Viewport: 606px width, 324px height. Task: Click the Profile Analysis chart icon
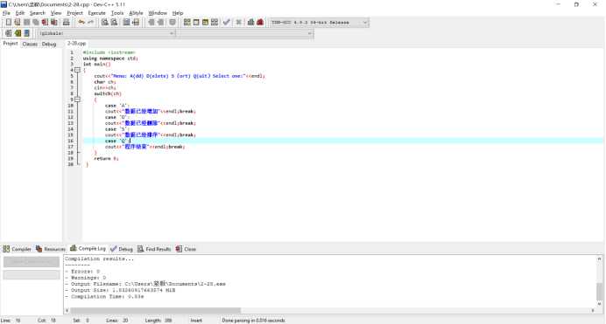click(x=250, y=23)
